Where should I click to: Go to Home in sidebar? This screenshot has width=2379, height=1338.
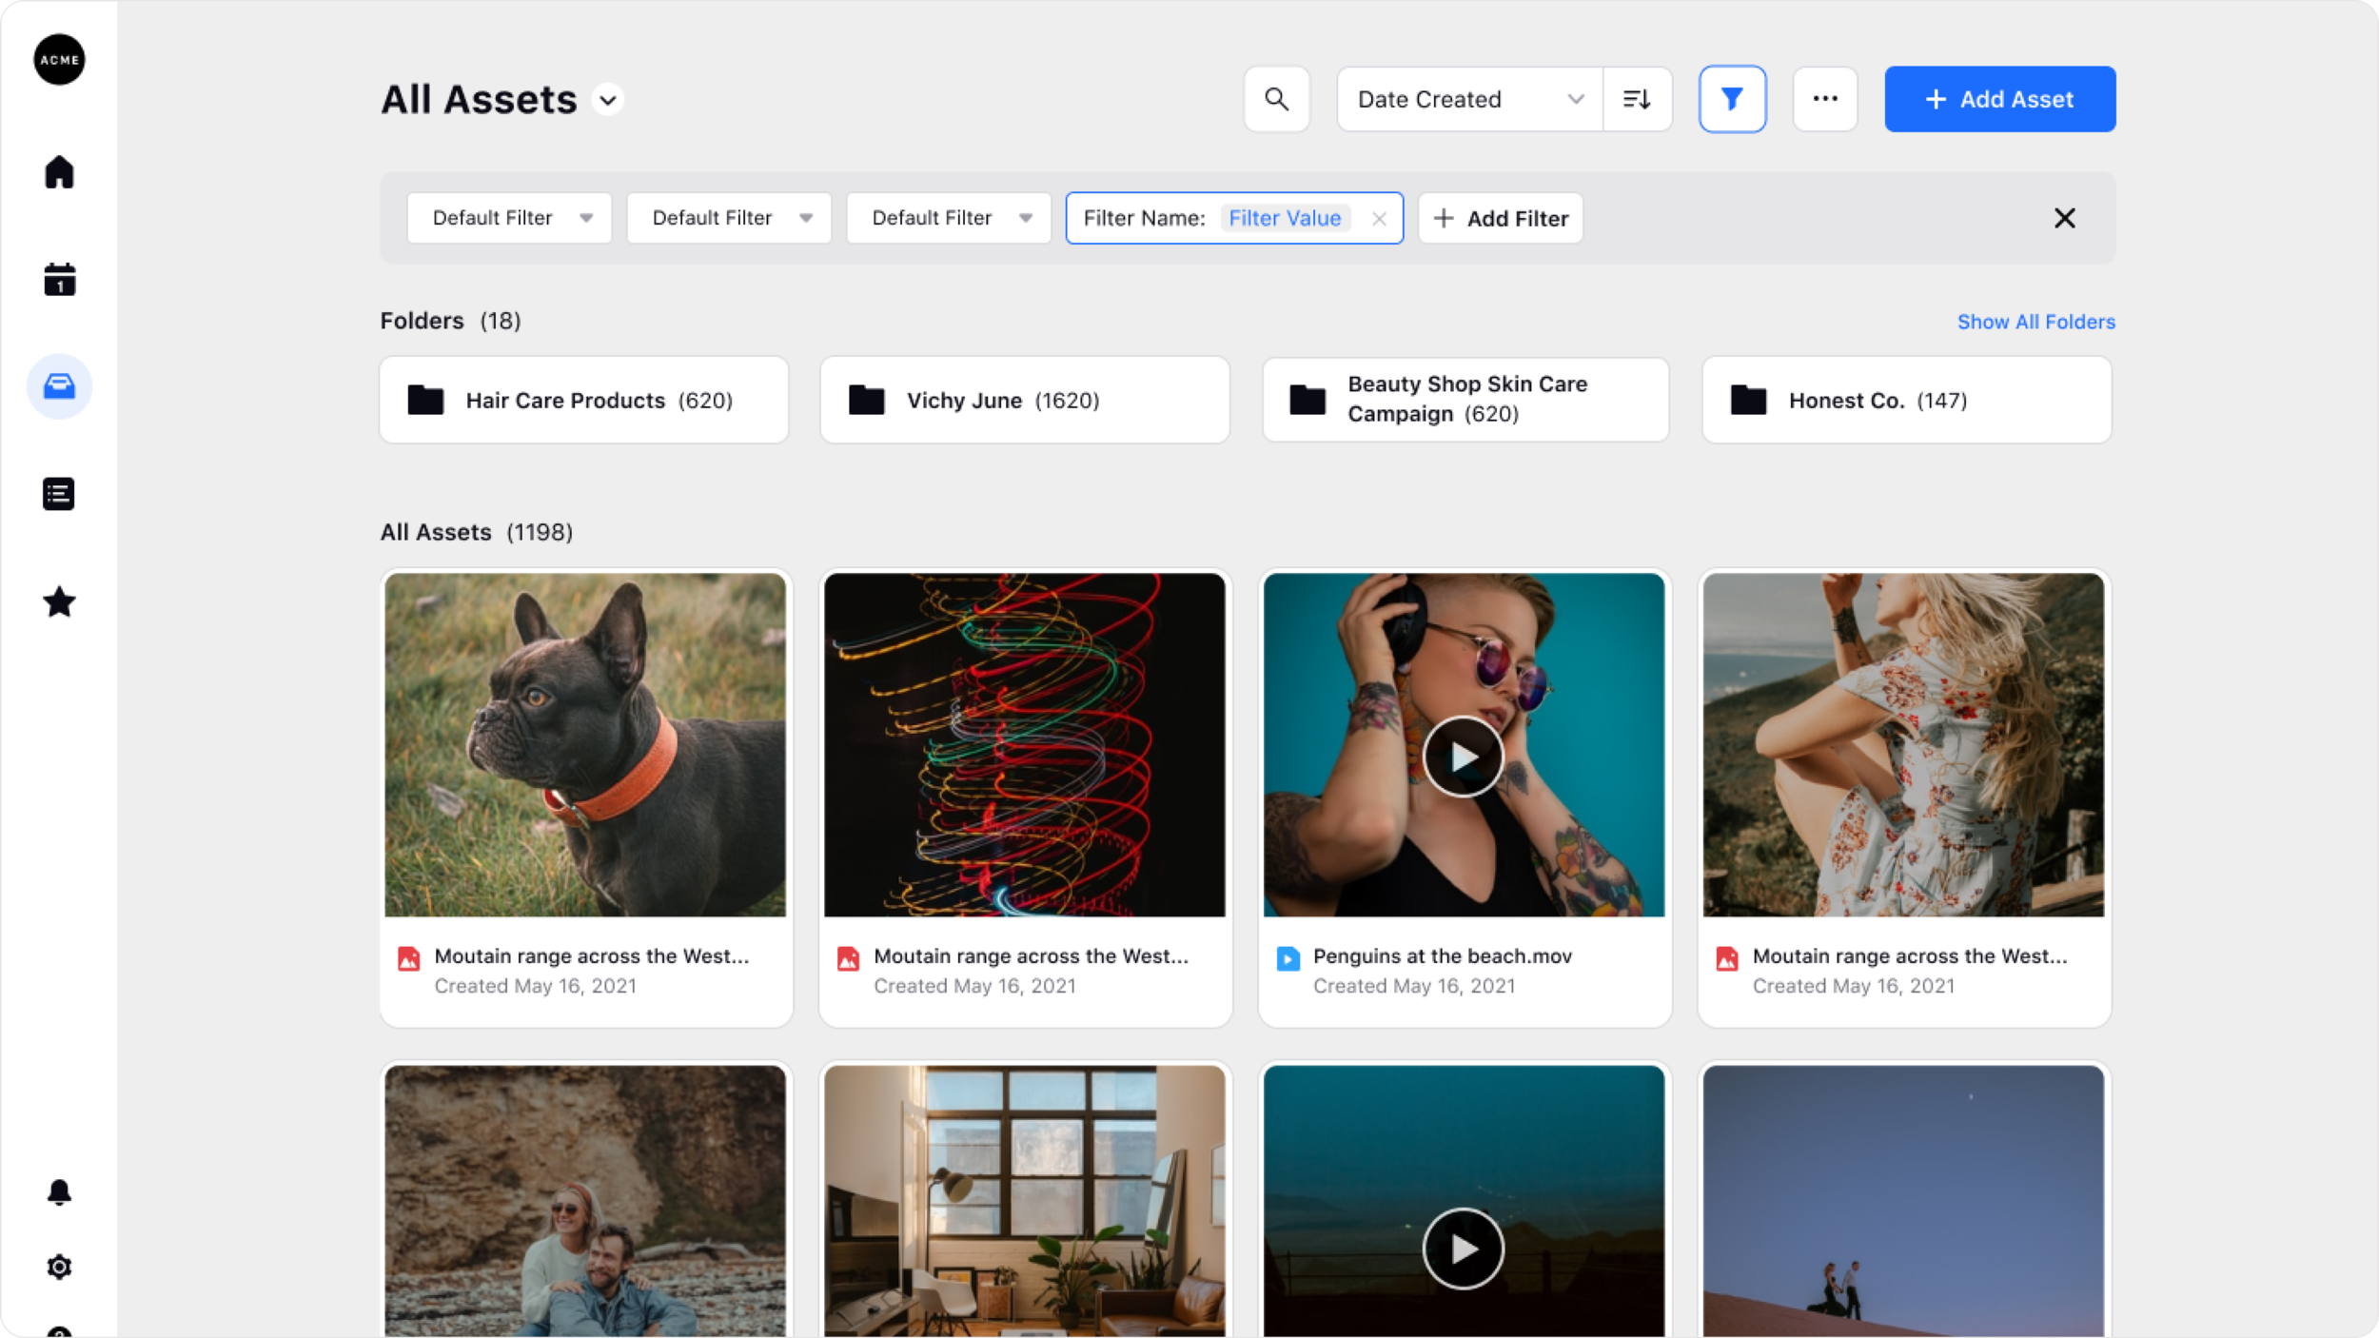pyautogui.click(x=59, y=172)
